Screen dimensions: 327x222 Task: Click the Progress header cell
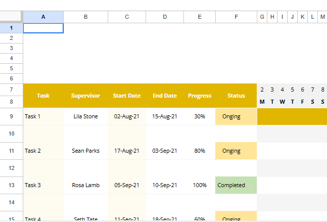[200, 96]
